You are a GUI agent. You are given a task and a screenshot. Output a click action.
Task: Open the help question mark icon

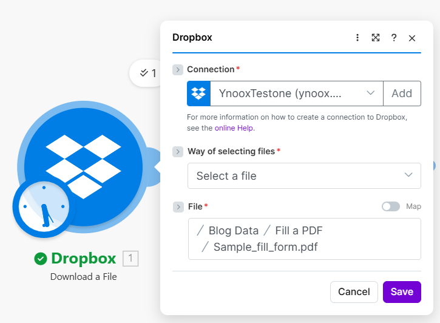click(394, 38)
